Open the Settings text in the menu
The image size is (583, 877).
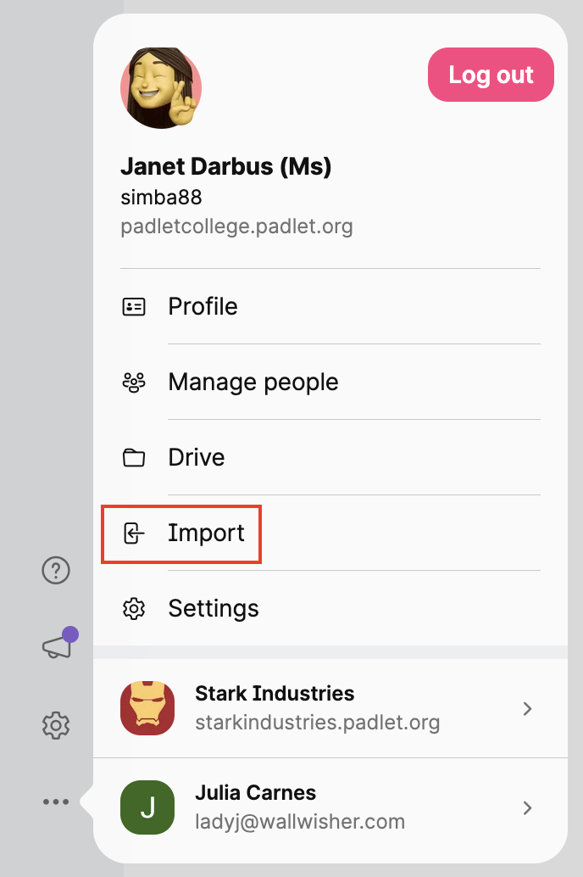pos(214,608)
